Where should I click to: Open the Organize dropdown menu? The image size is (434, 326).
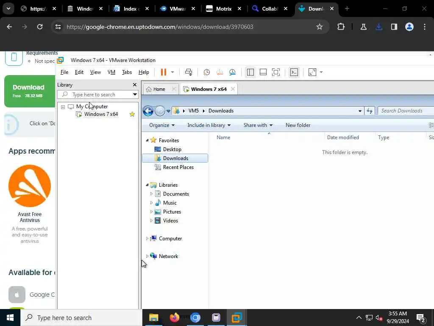(x=162, y=125)
